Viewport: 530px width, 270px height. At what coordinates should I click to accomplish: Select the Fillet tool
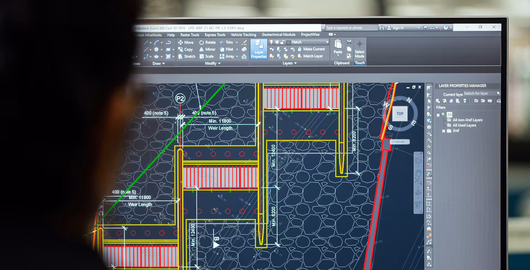(227, 49)
